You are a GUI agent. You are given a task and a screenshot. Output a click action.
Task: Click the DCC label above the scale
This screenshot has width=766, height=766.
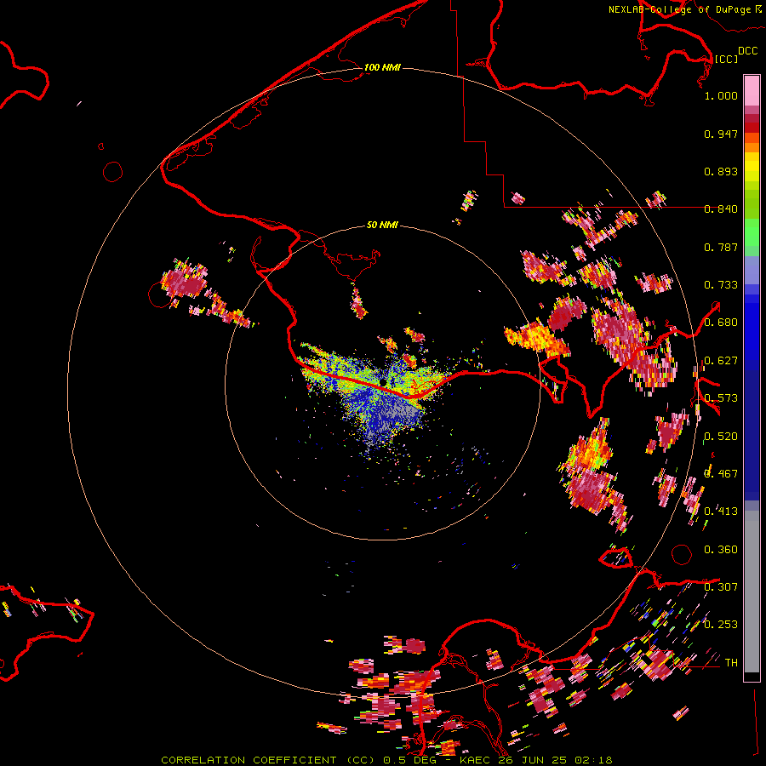[747, 51]
